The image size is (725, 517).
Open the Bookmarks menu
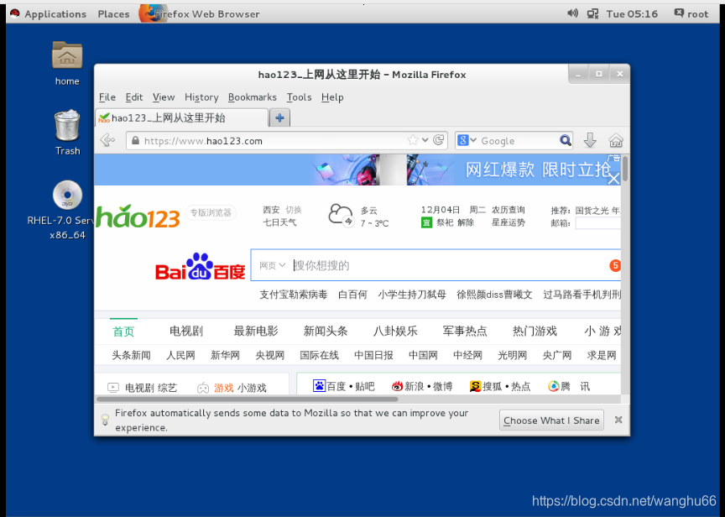(x=253, y=97)
